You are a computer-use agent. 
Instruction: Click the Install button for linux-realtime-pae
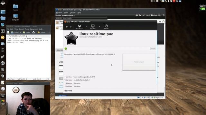click(x=153, y=49)
